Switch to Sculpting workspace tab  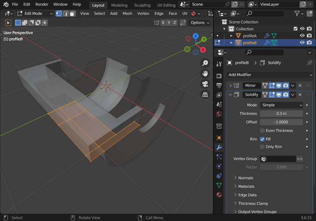(142, 5)
